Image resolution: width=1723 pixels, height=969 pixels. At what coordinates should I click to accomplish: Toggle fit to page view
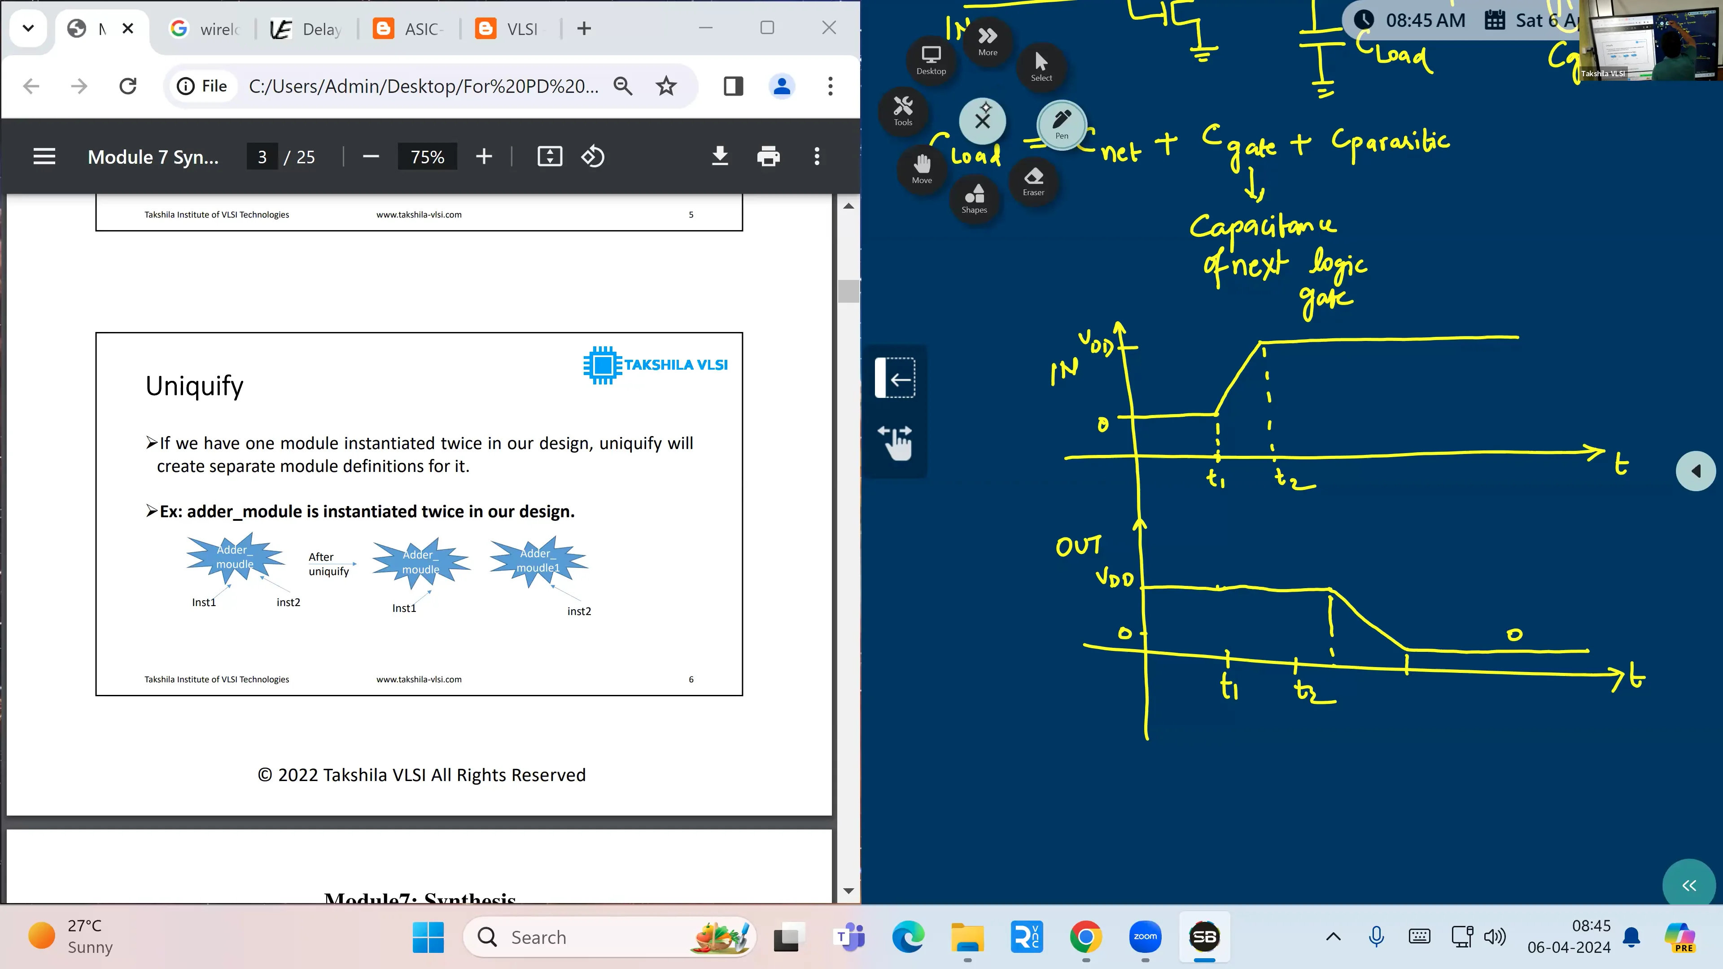click(549, 157)
